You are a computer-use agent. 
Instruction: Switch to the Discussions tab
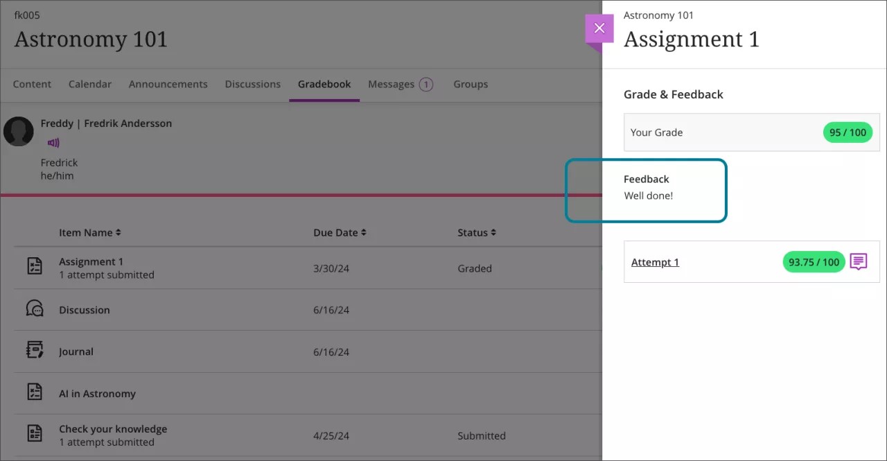pos(252,84)
